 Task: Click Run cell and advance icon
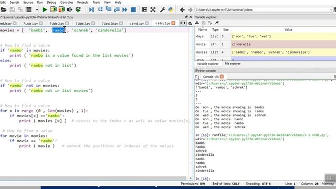coord(62,9)
